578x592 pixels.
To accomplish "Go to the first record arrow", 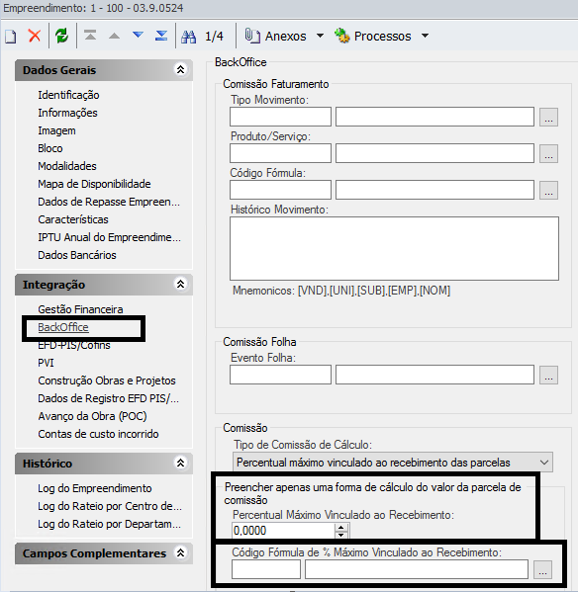I will [x=90, y=36].
